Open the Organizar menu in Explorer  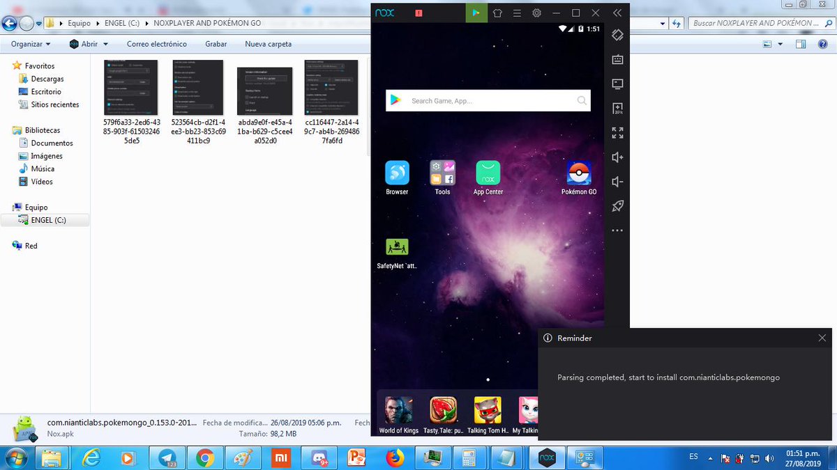pos(31,44)
